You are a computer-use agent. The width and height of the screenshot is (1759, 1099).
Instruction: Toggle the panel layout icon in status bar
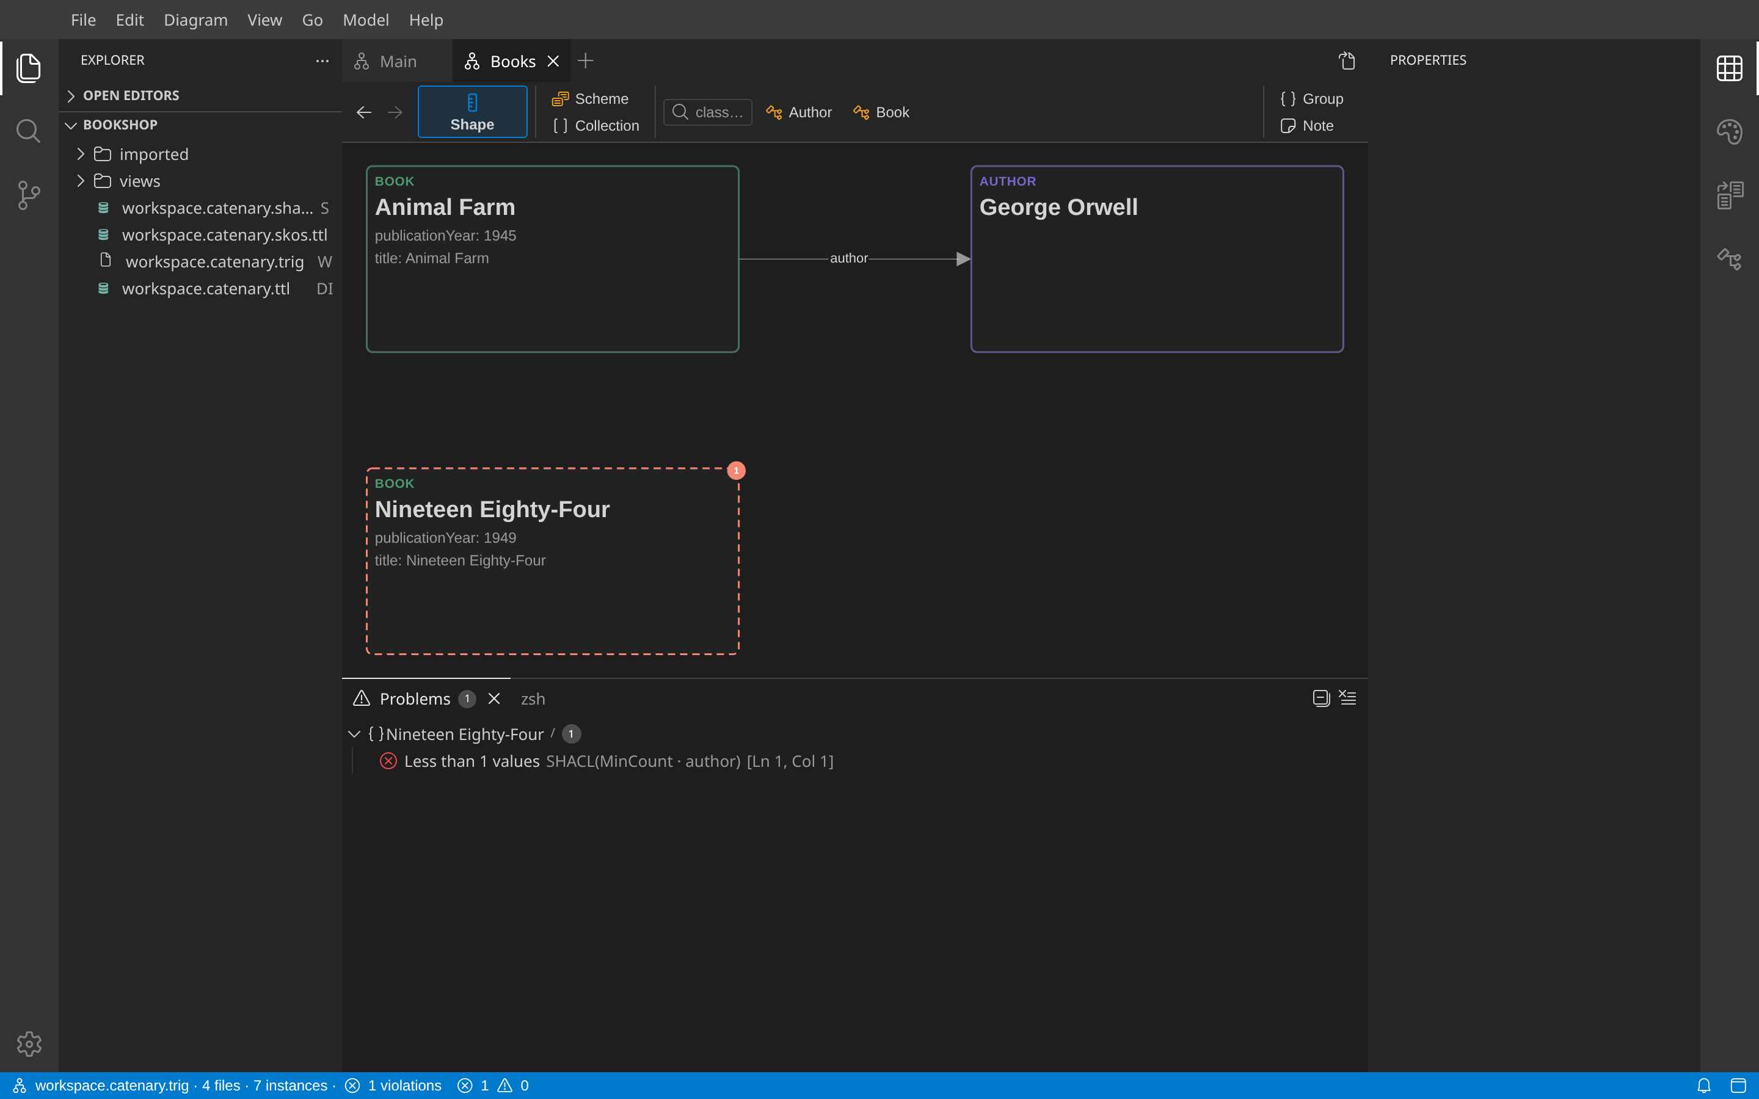[1738, 1085]
